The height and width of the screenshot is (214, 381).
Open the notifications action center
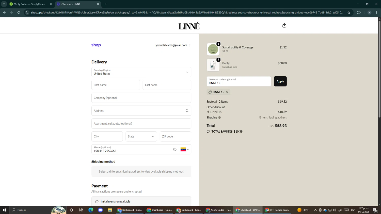pos(375,210)
